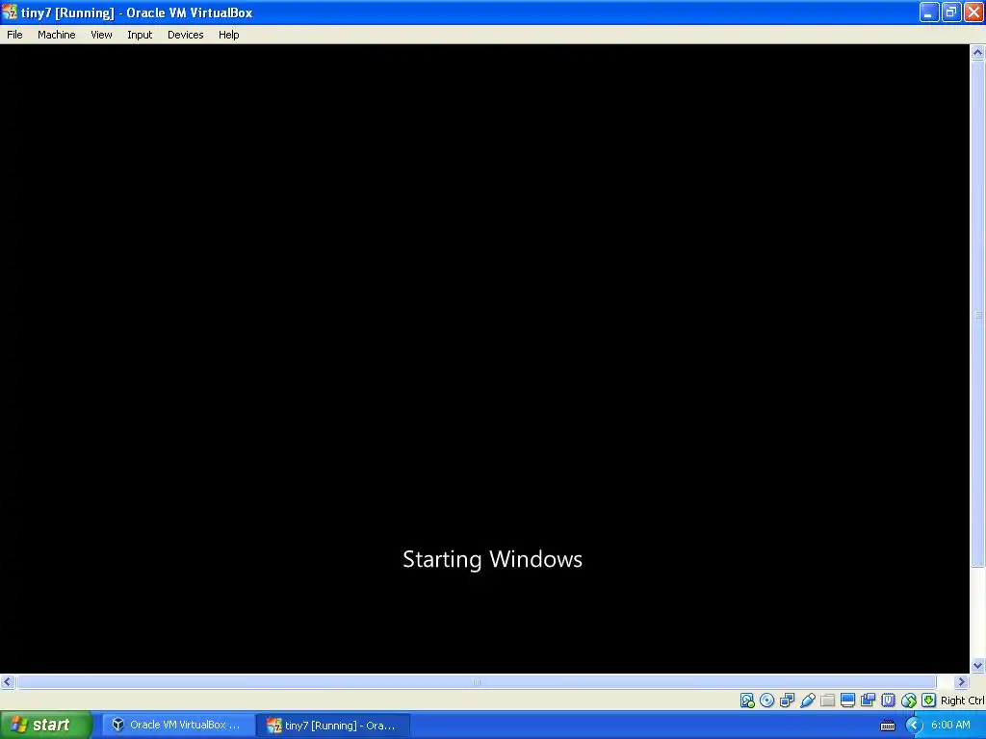Close the tiny7 VirtualBox window
The height and width of the screenshot is (739, 986).
click(x=973, y=13)
